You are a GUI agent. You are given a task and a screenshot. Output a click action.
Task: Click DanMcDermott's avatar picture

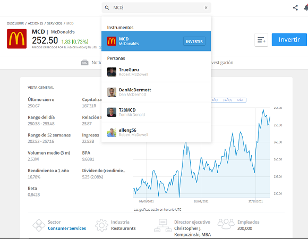point(112,92)
